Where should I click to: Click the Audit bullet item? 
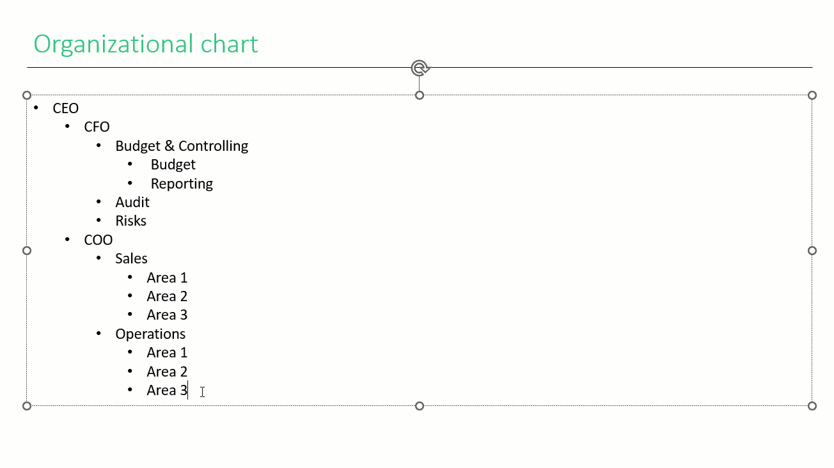132,202
